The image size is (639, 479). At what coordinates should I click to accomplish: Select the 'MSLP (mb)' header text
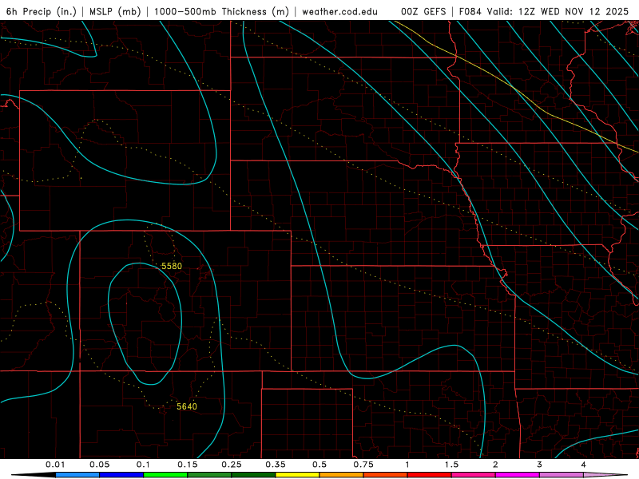pos(115,11)
